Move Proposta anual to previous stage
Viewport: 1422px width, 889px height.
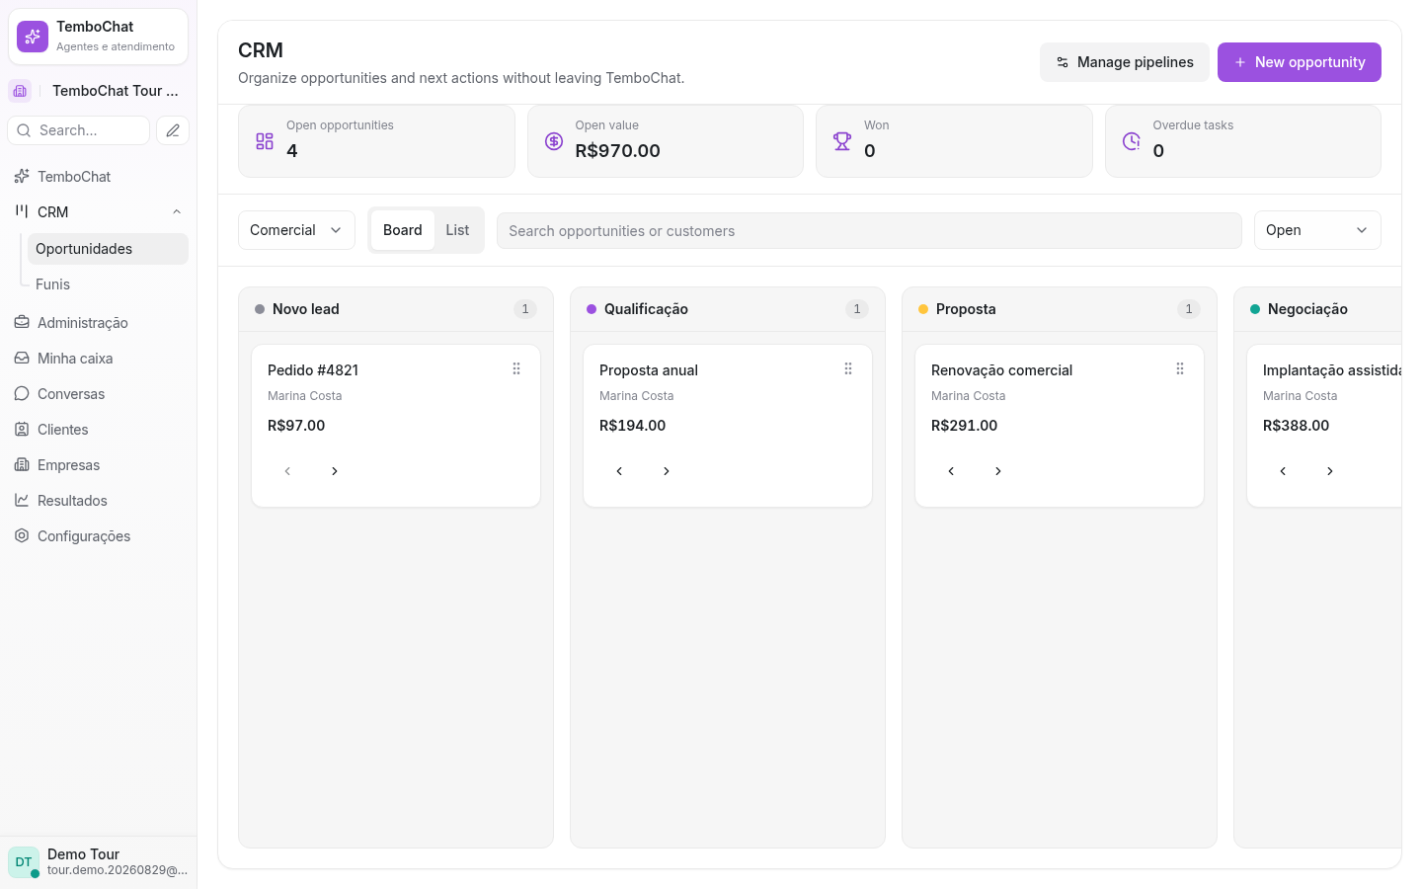619,471
